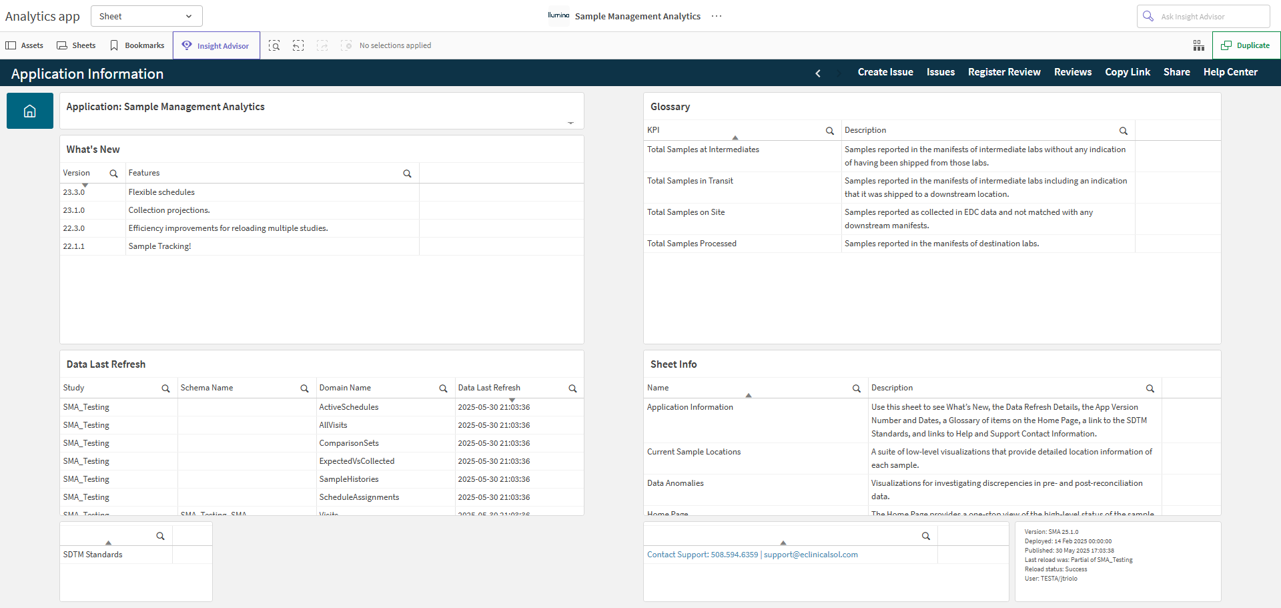Screen dimensions: 1281x608
Task: Open the SDTM Standards link
Action: coord(93,555)
